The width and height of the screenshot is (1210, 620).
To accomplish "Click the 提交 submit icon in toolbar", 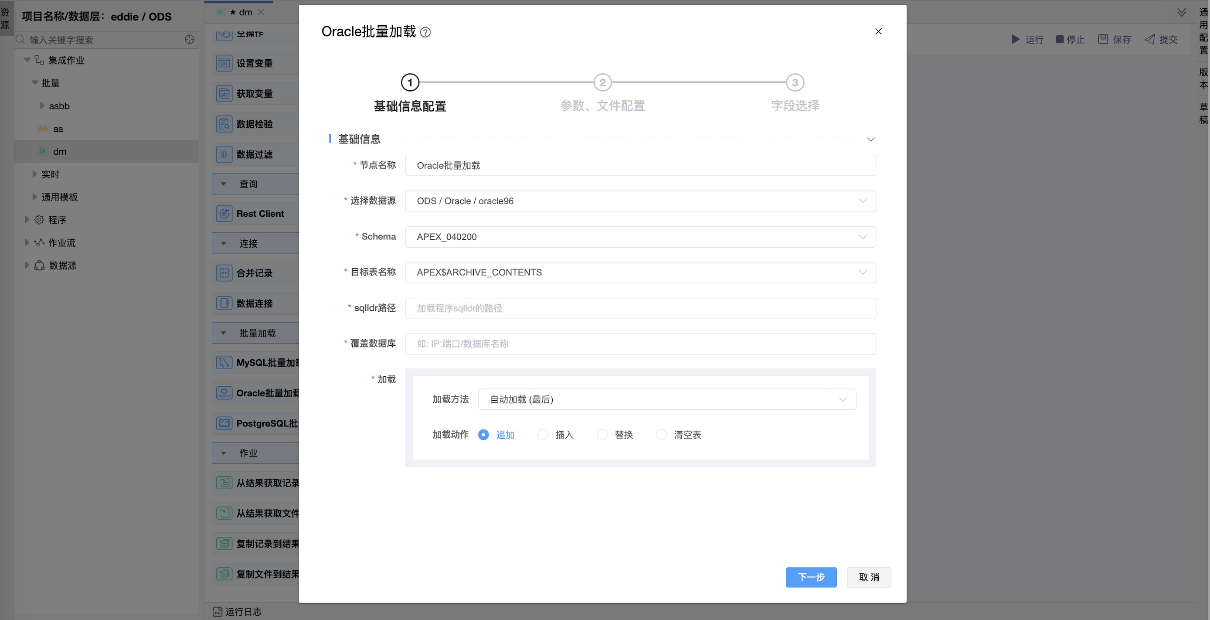I will pos(1149,39).
